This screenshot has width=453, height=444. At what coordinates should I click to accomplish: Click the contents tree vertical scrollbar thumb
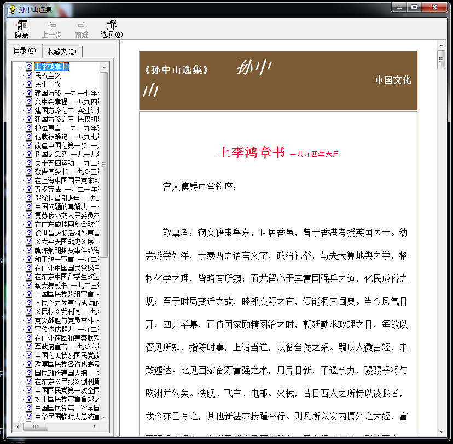point(104,165)
